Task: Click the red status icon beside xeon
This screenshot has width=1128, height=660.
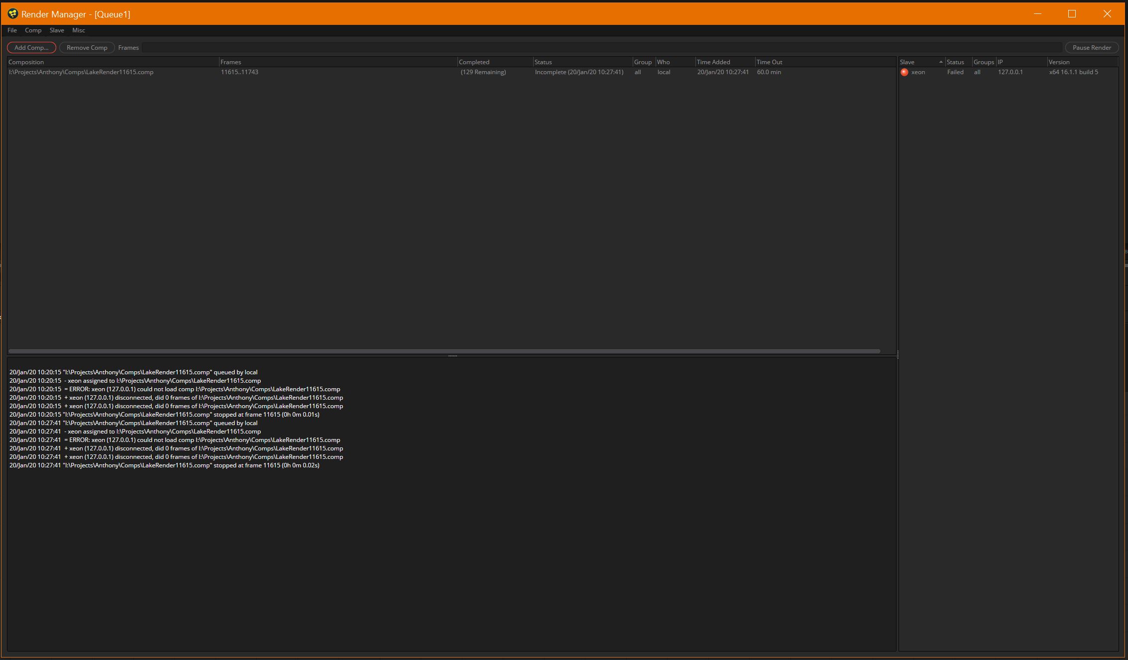Action: [x=904, y=72]
